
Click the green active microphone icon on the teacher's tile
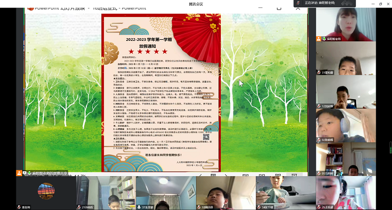[324, 39]
